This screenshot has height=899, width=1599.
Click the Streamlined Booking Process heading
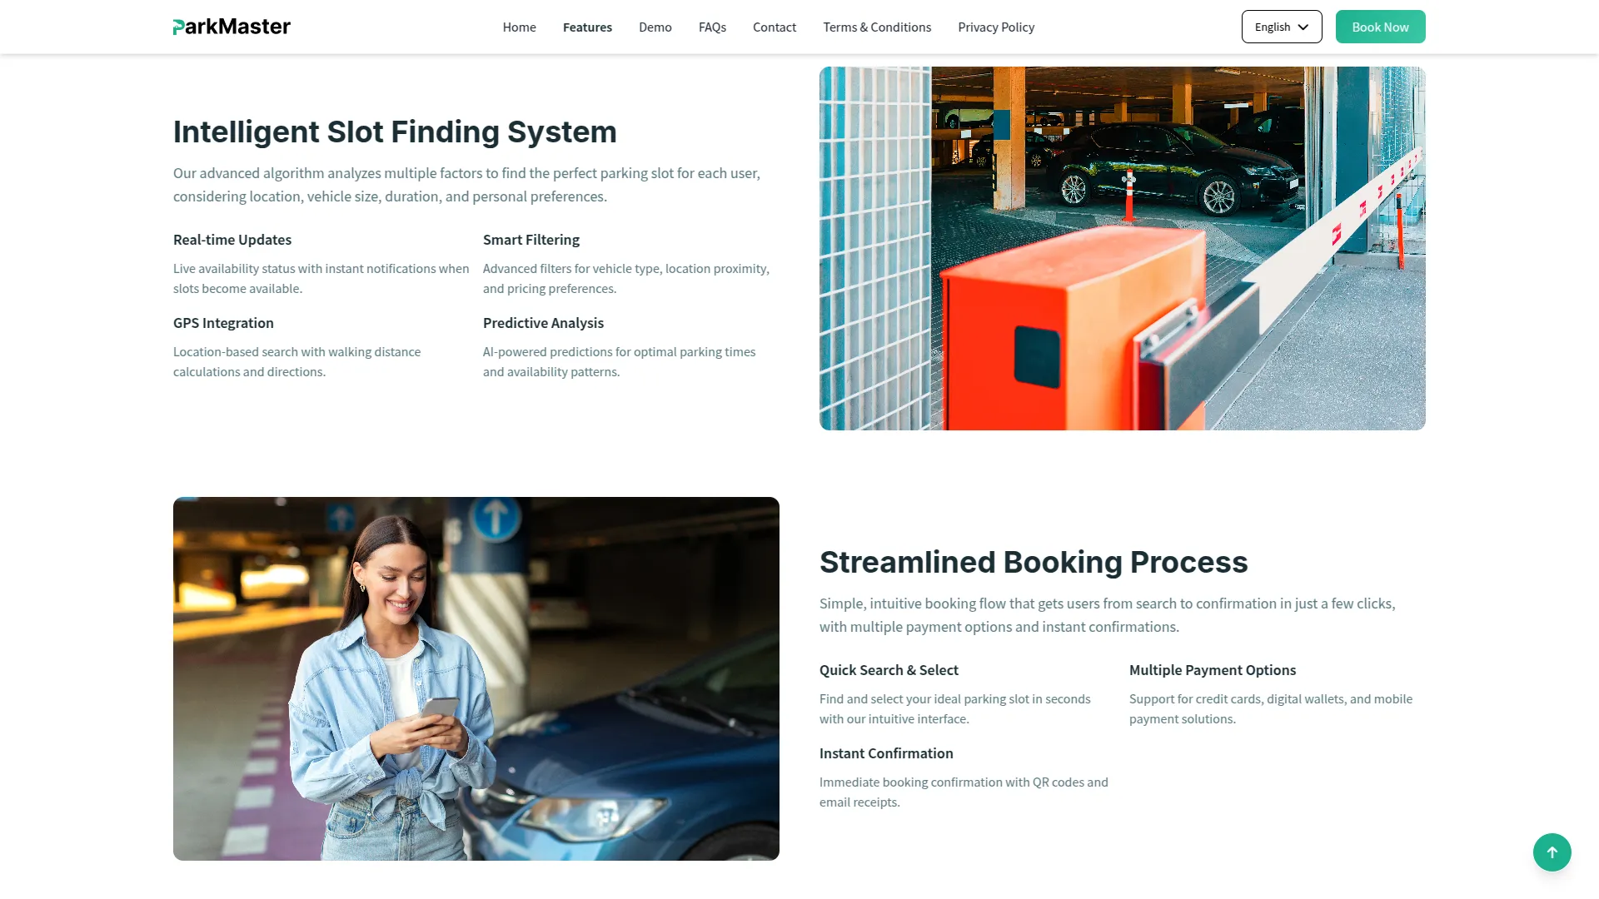[x=1033, y=562]
